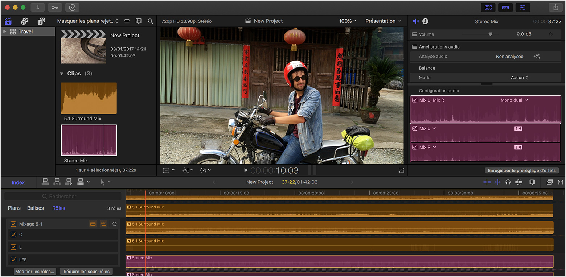
Task: Adjust the Volume slider handle
Action: coord(490,34)
